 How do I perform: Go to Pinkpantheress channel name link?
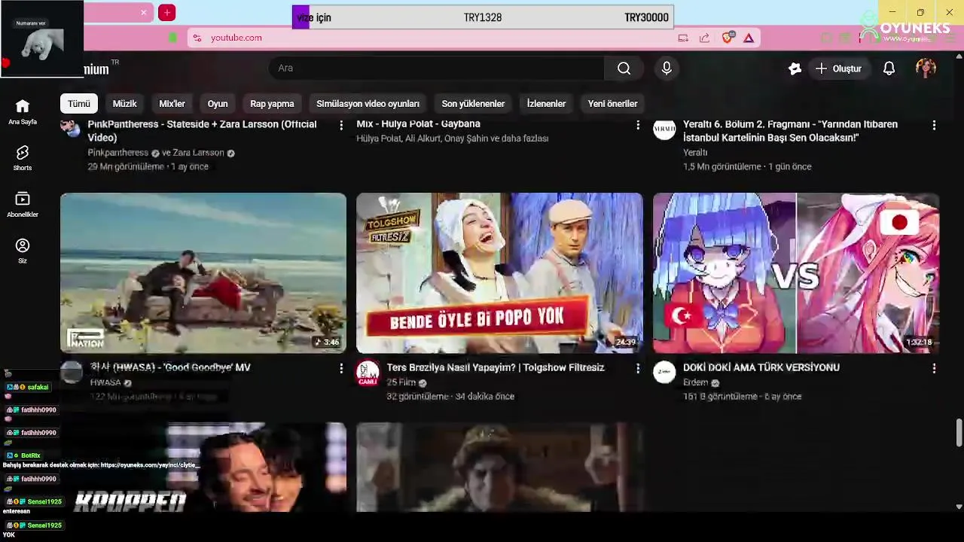click(x=118, y=153)
